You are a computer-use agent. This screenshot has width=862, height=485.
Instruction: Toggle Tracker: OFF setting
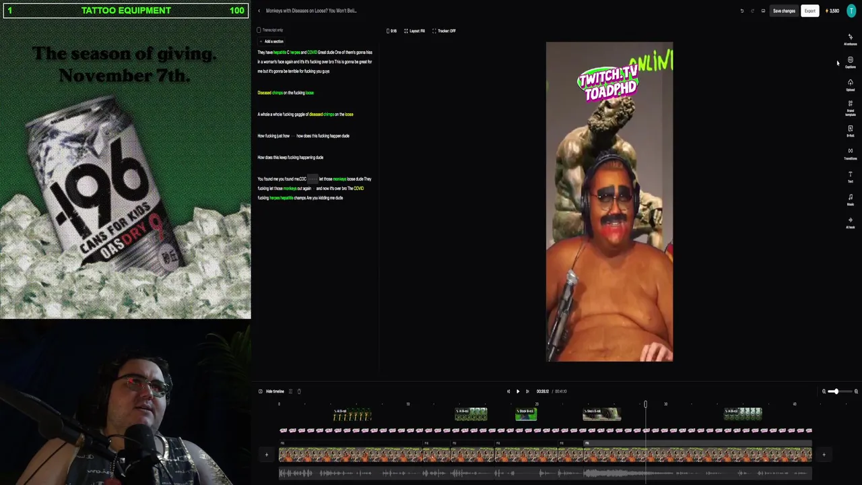(x=444, y=31)
